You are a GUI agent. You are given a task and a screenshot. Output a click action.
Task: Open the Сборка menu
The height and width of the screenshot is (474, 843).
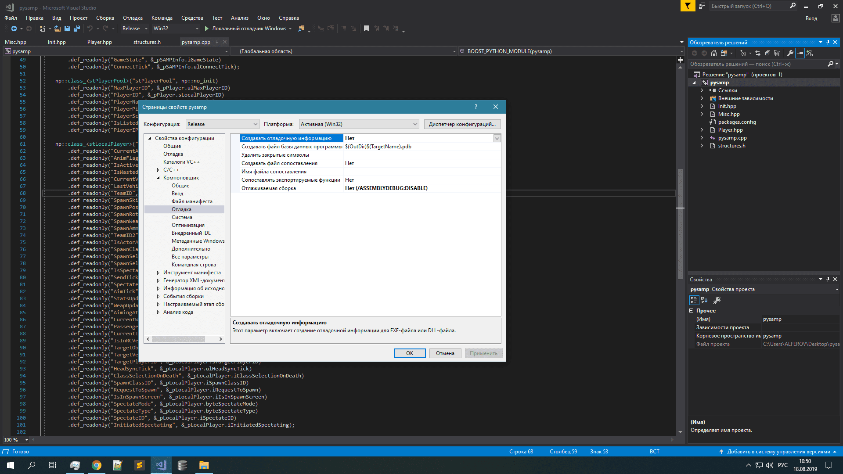tap(105, 18)
